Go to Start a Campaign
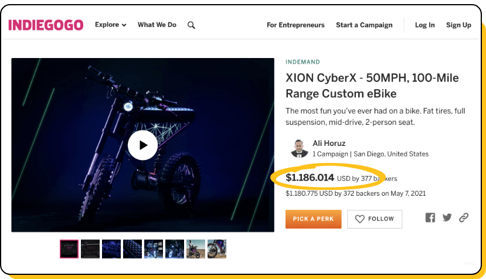This screenshot has height=279, width=486. (x=364, y=25)
